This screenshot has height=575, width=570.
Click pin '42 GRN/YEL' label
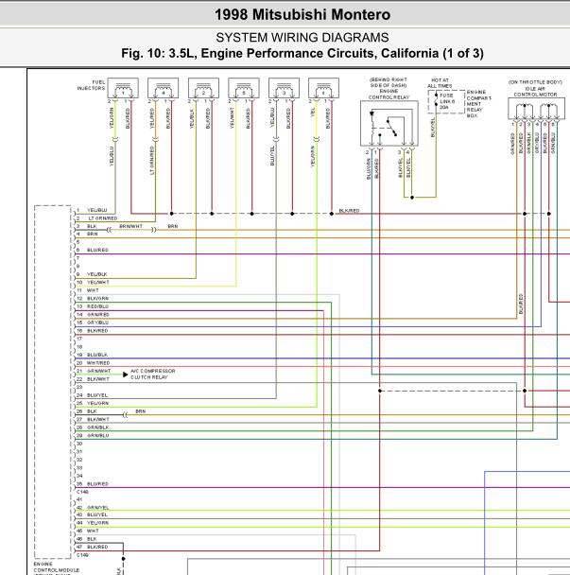[x=93, y=508]
